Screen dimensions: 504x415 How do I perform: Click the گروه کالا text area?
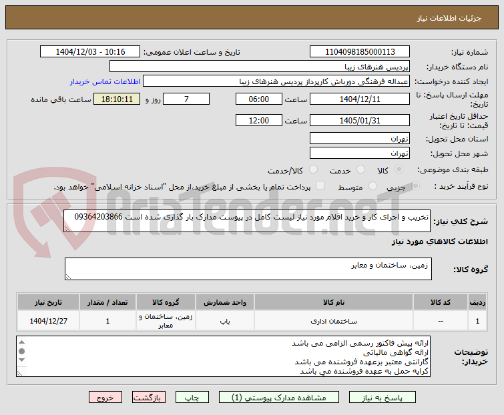[248, 269]
